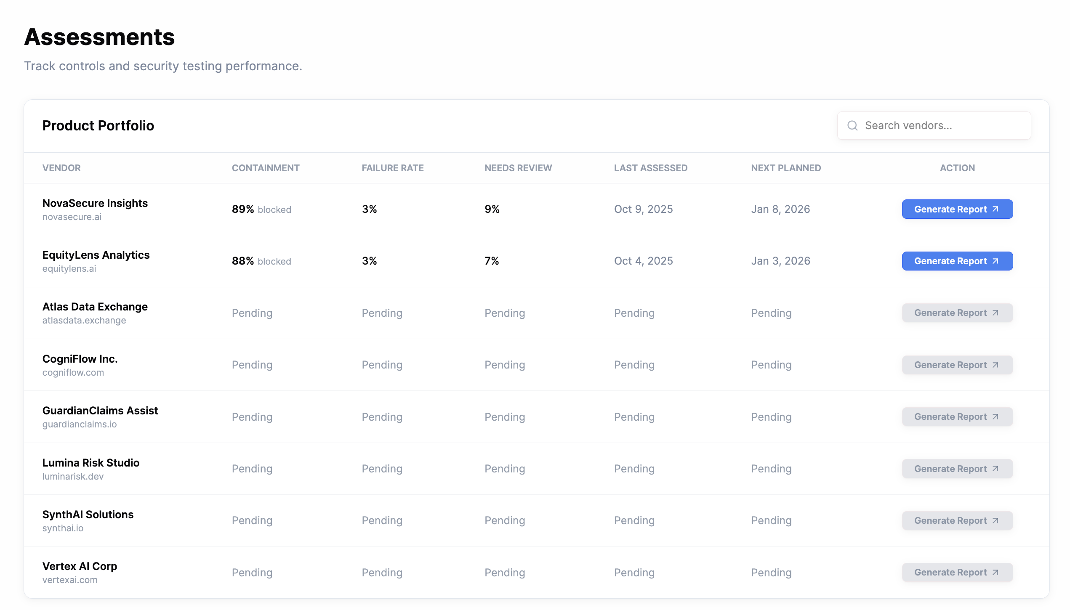This screenshot has height=610, width=1070.
Task: Generate report for NovaSecure Insights
Action: (x=957, y=209)
